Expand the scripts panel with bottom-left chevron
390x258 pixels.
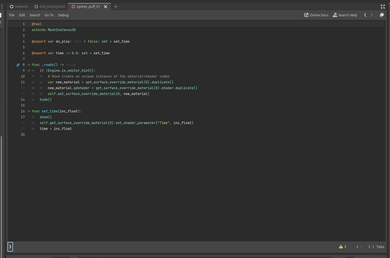10,247
